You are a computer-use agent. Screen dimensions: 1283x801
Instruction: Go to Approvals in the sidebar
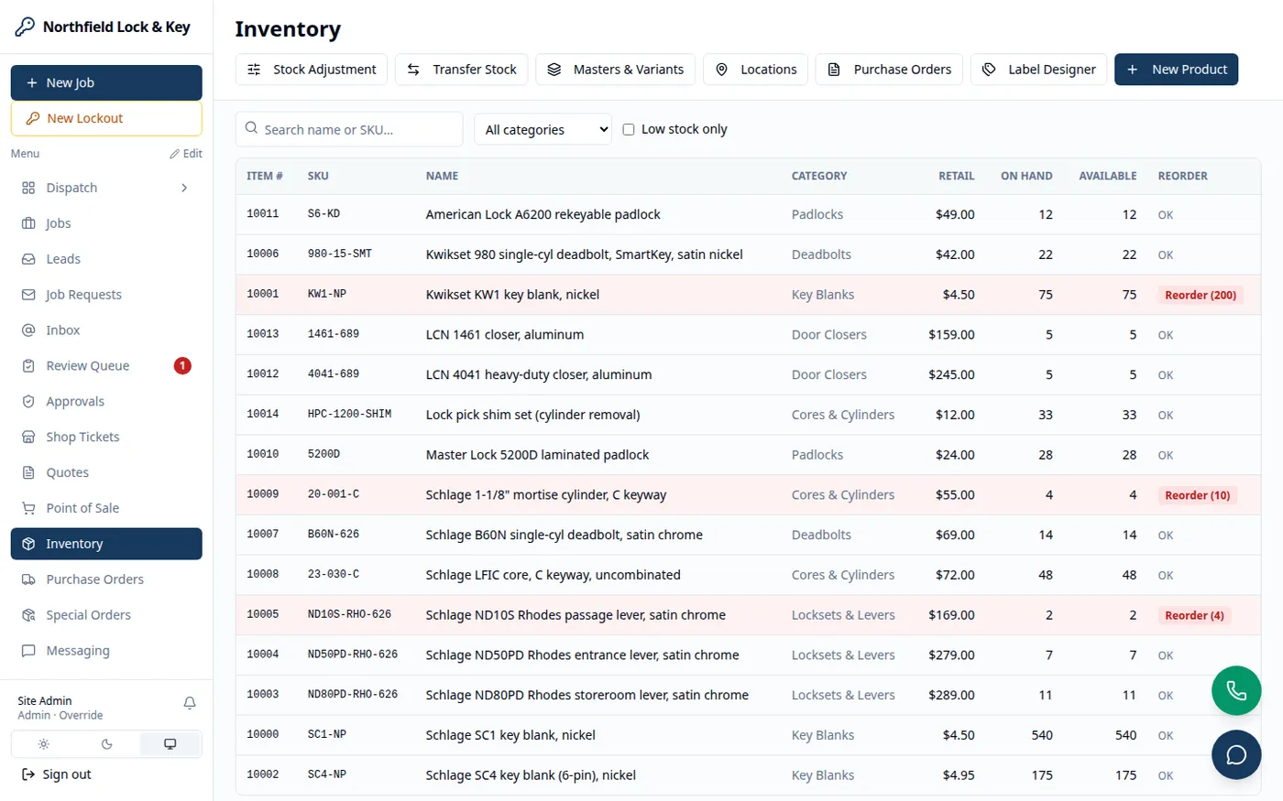point(106,402)
